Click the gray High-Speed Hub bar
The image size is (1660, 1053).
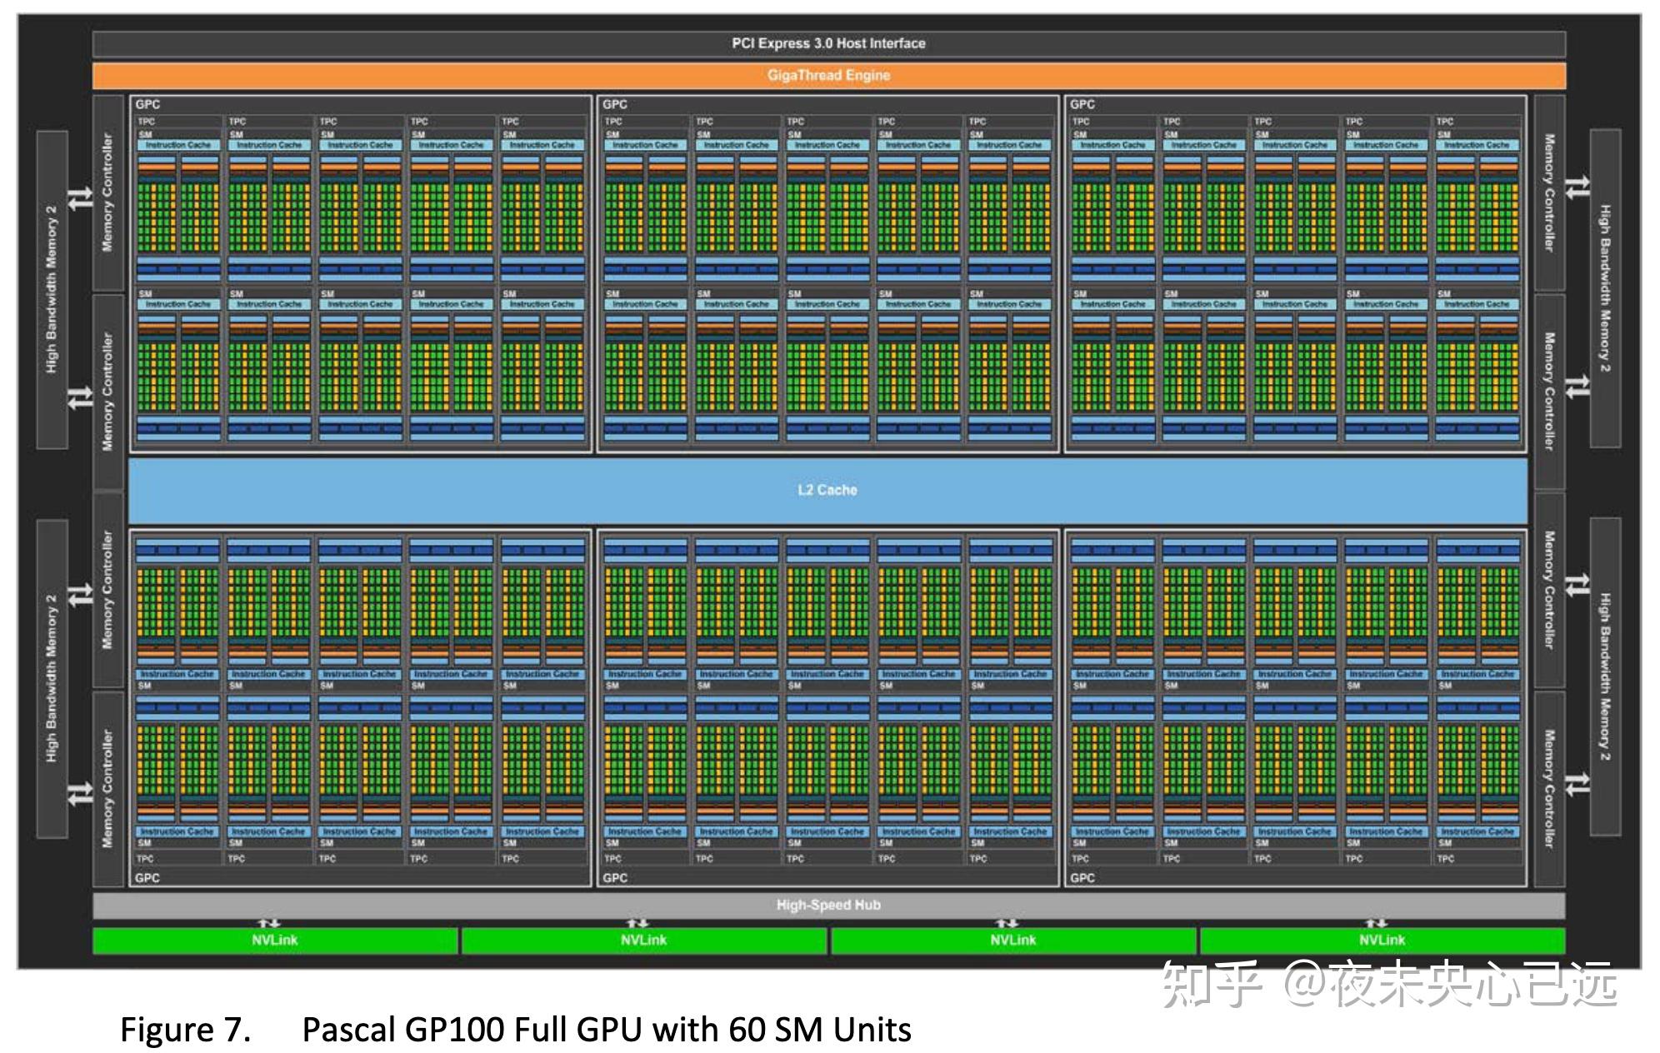coord(828,905)
